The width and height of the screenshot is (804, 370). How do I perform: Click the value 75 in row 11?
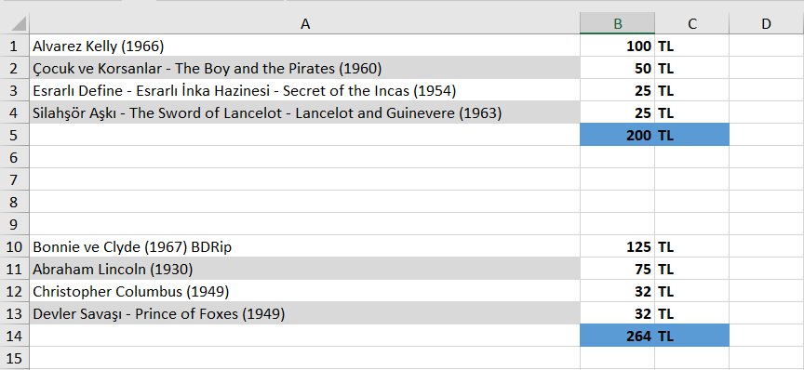point(617,269)
